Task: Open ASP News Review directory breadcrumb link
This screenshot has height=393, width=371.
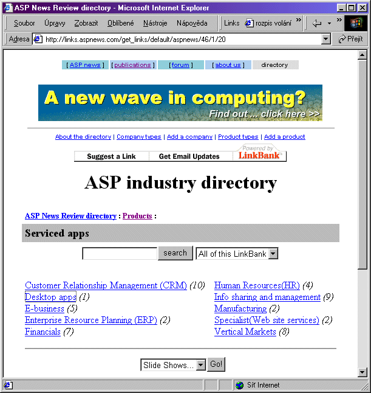Action: [70, 216]
